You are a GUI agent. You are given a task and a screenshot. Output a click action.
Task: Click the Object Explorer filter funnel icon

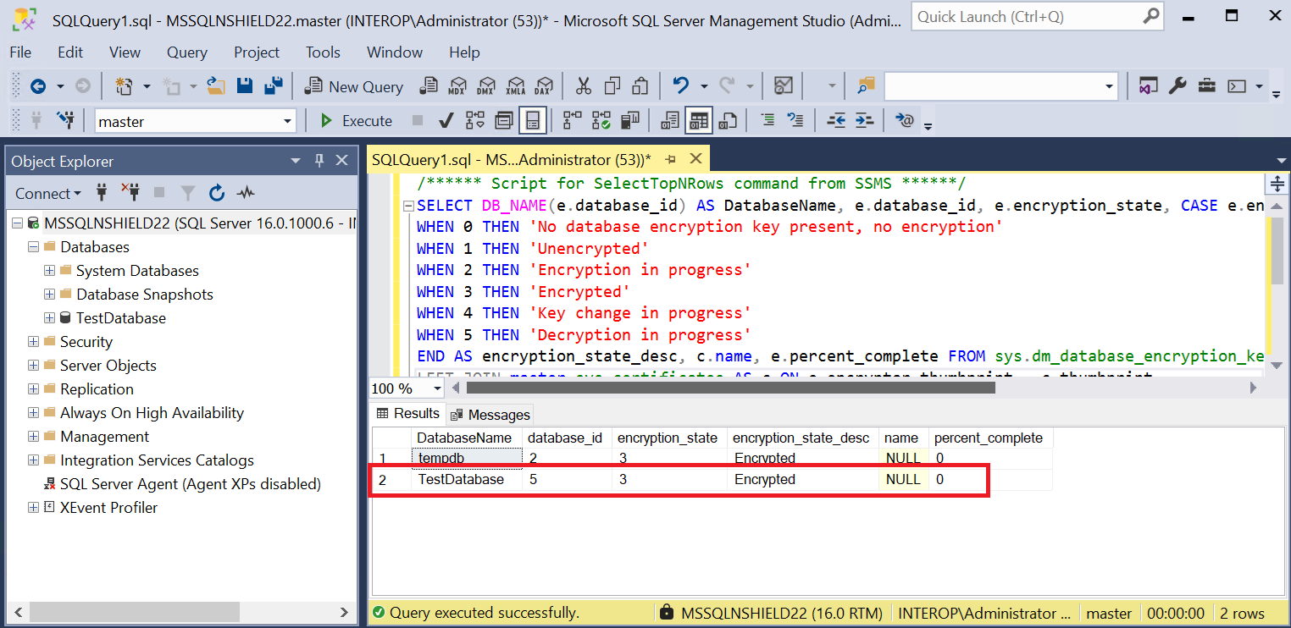(x=188, y=193)
